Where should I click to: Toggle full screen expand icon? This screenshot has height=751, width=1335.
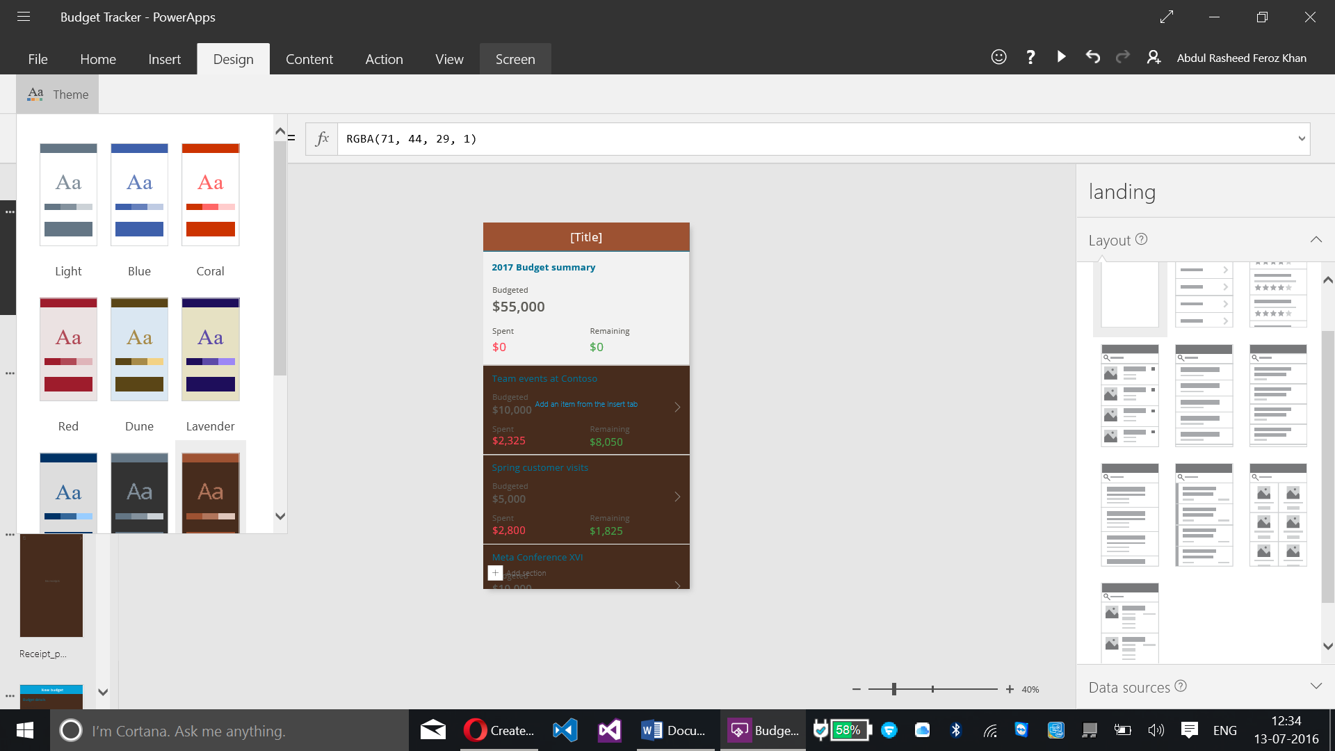coord(1167,17)
